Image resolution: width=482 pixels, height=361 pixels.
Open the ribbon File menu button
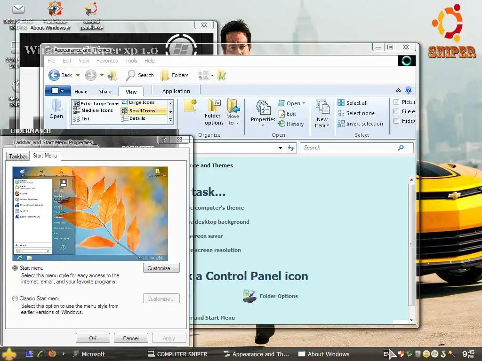(58, 91)
